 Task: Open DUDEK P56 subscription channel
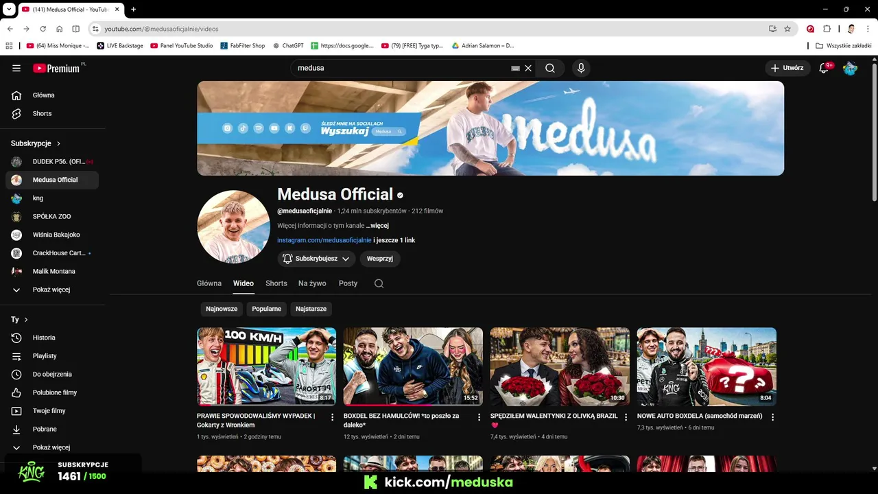point(52,161)
